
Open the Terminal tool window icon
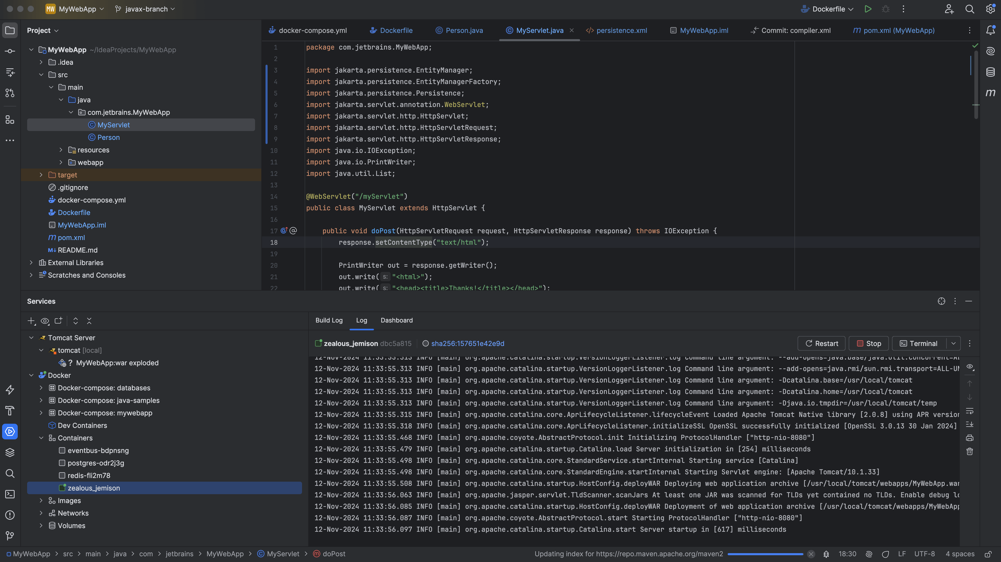click(x=10, y=494)
